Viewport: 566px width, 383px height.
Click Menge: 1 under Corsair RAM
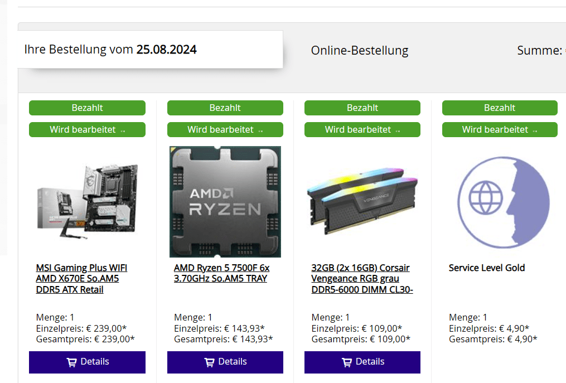(331, 317)
